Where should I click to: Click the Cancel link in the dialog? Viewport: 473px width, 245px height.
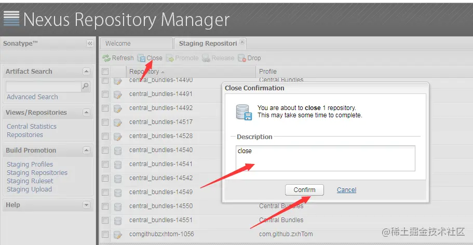pos(347,190)
